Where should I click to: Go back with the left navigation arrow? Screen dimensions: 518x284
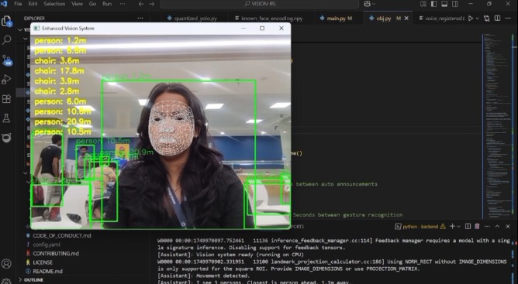(141, 4)
